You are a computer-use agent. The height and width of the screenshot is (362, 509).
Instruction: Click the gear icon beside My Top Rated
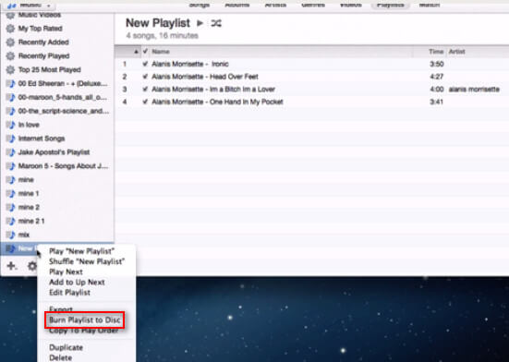click(10, 29)
